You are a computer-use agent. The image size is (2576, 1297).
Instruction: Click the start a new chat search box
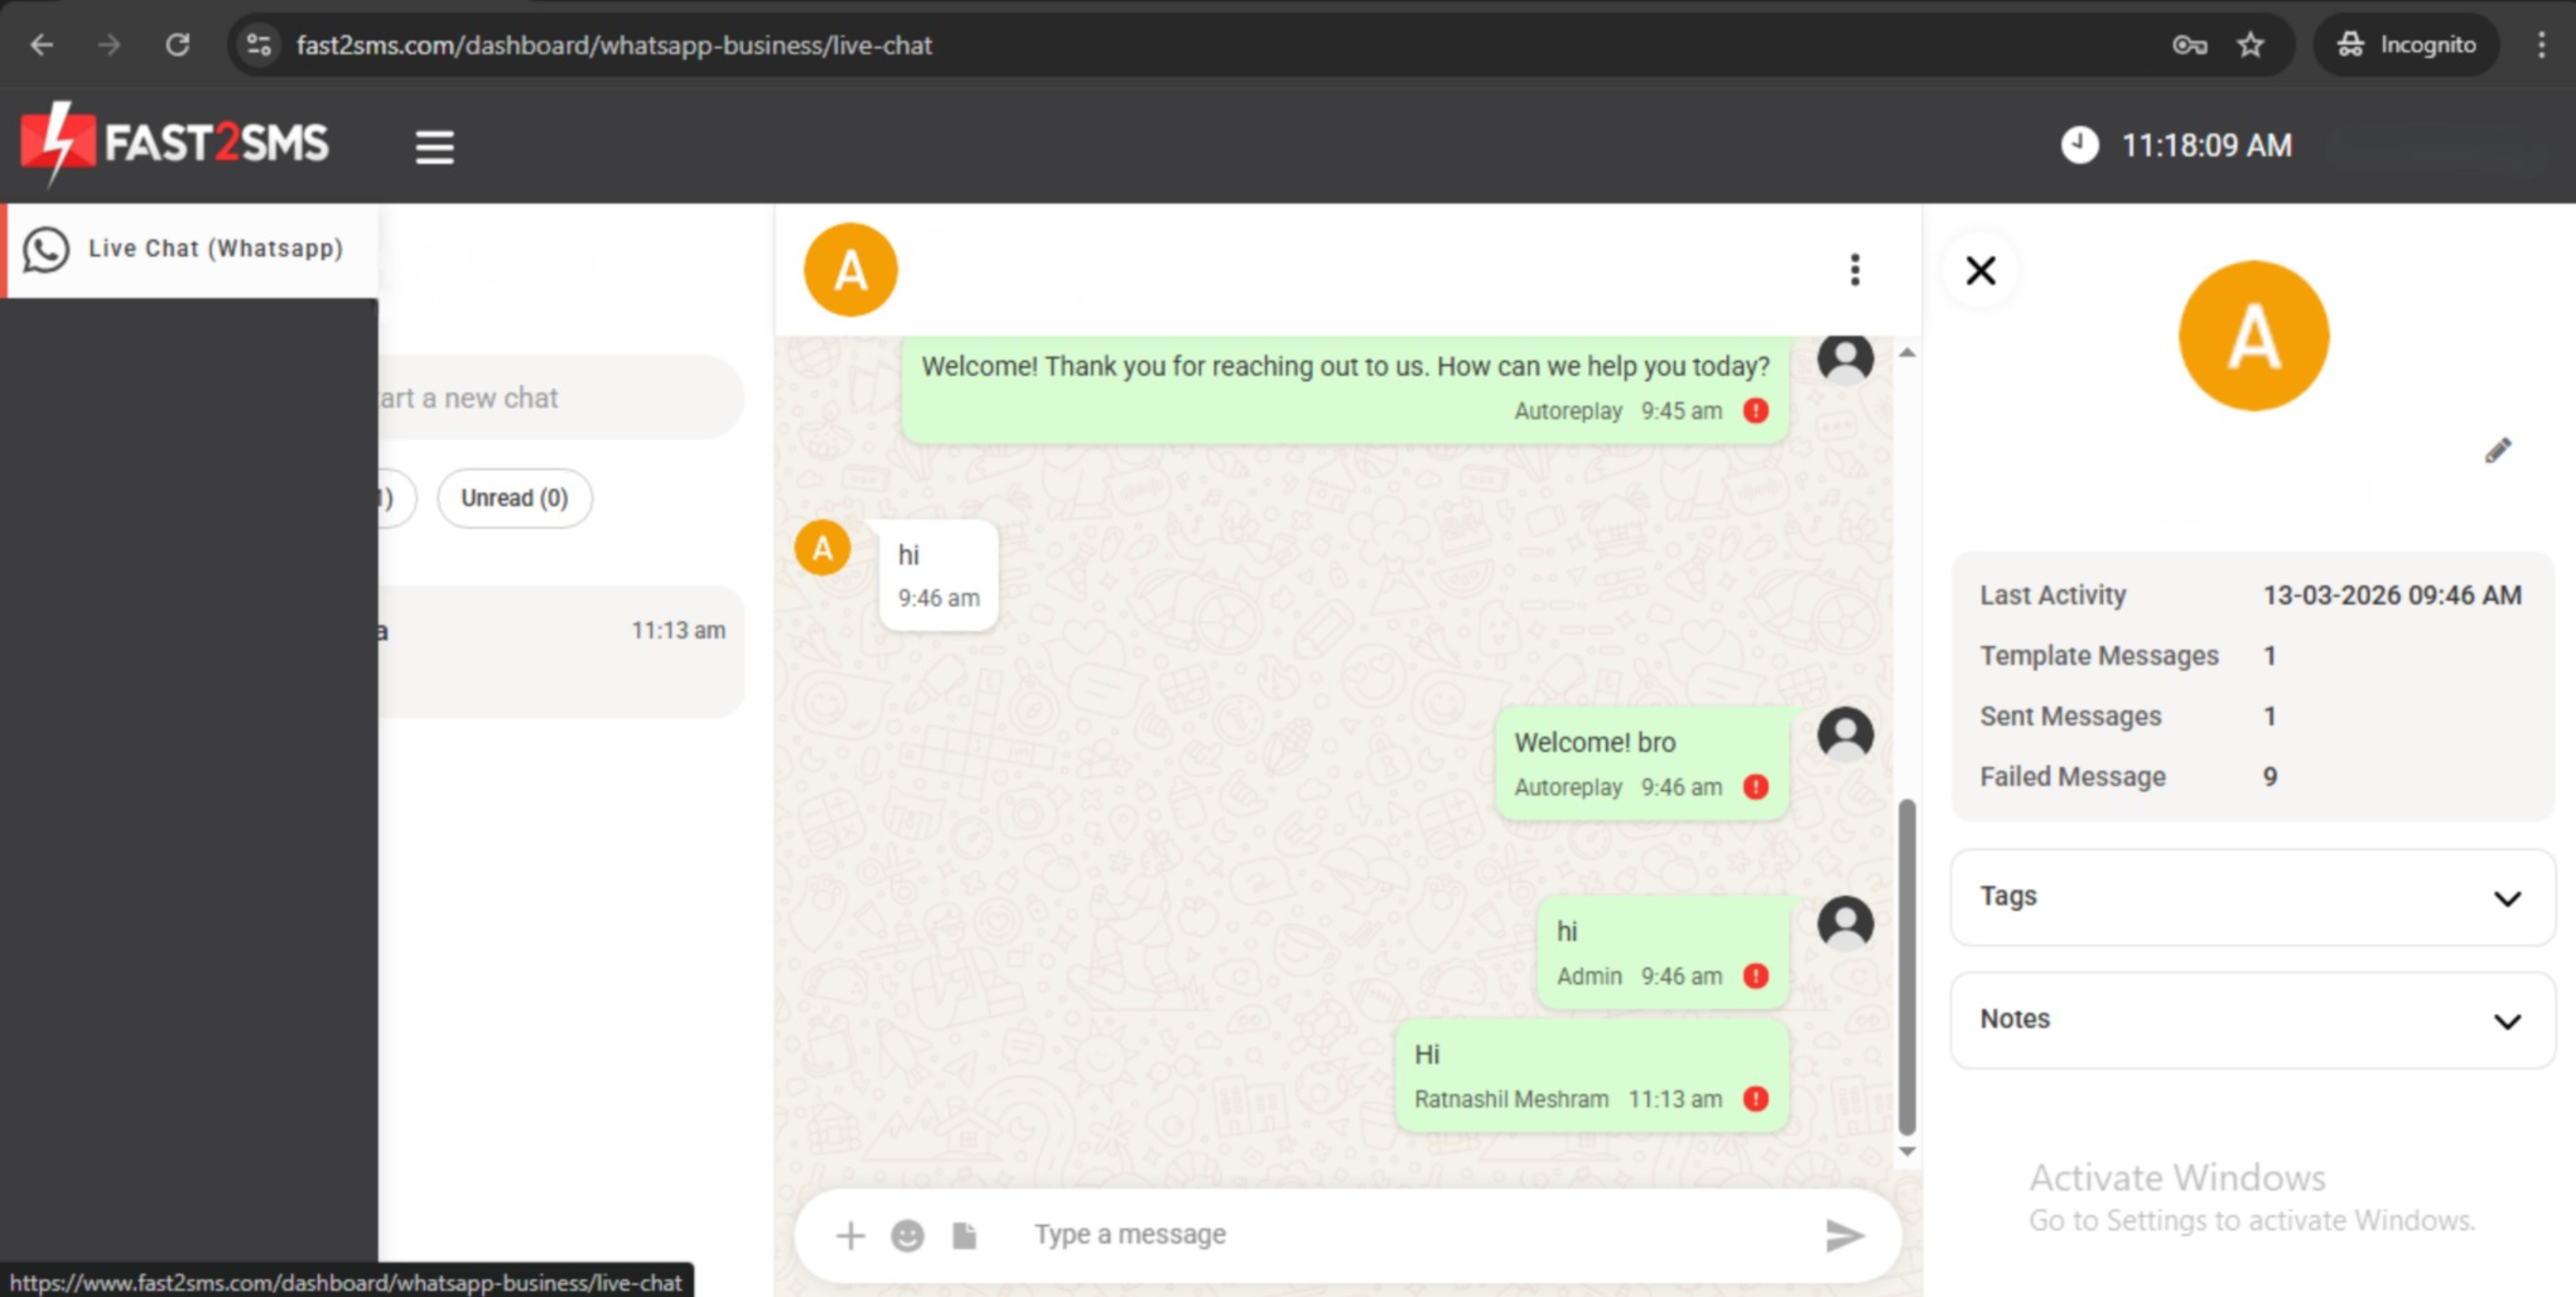click(x=560, y=398)
